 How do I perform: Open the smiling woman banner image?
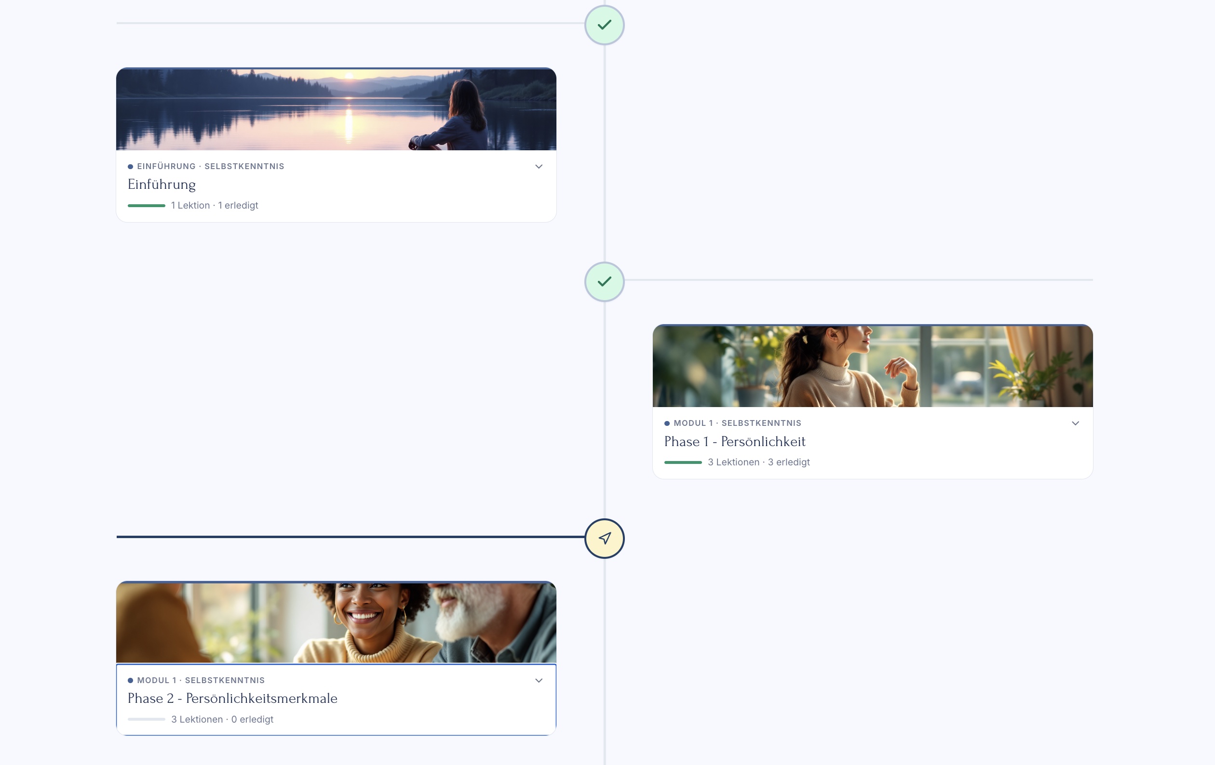coord(336,623)
